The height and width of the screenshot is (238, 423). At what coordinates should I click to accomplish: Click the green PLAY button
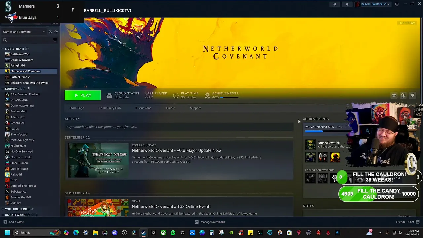83,95
